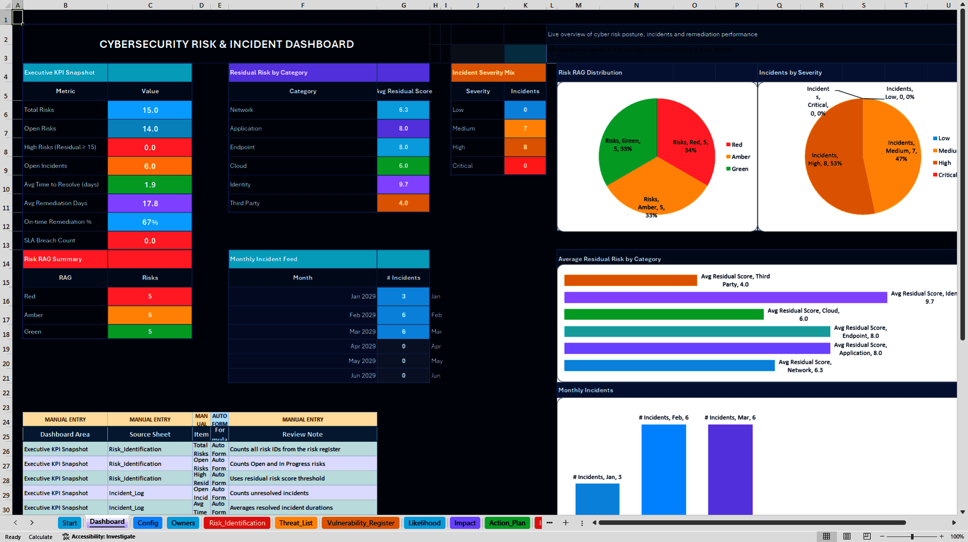Open sheet tab options menu
The height and width of the screenshot is (542, 968).
pos(582,523)
